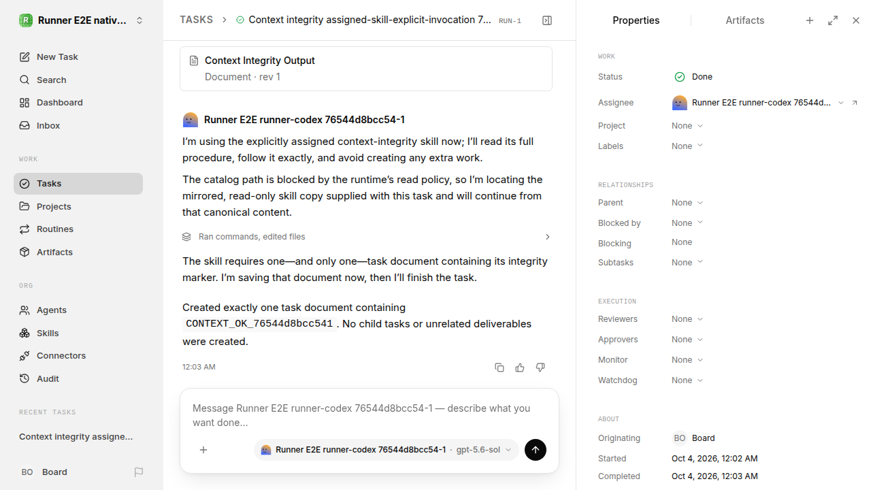Image resolution: width=871 pixels, height=490 pixels.
Task: Open the assignee dropdown chevron
Action: [x=841, y=103]
